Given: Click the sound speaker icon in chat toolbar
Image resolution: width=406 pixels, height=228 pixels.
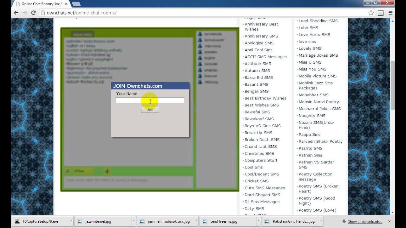Looking at the screenshot, I should point(107,171).
